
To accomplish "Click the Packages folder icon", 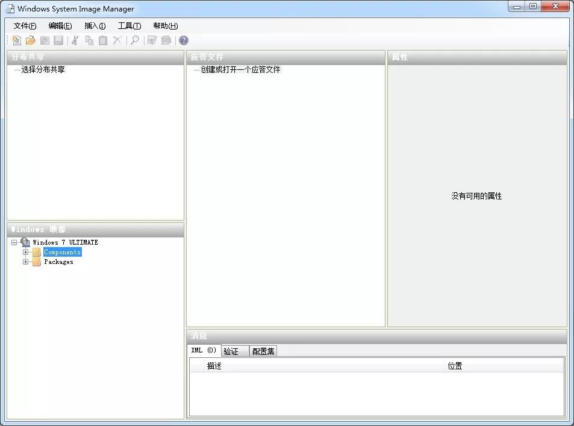I will 37,262.
